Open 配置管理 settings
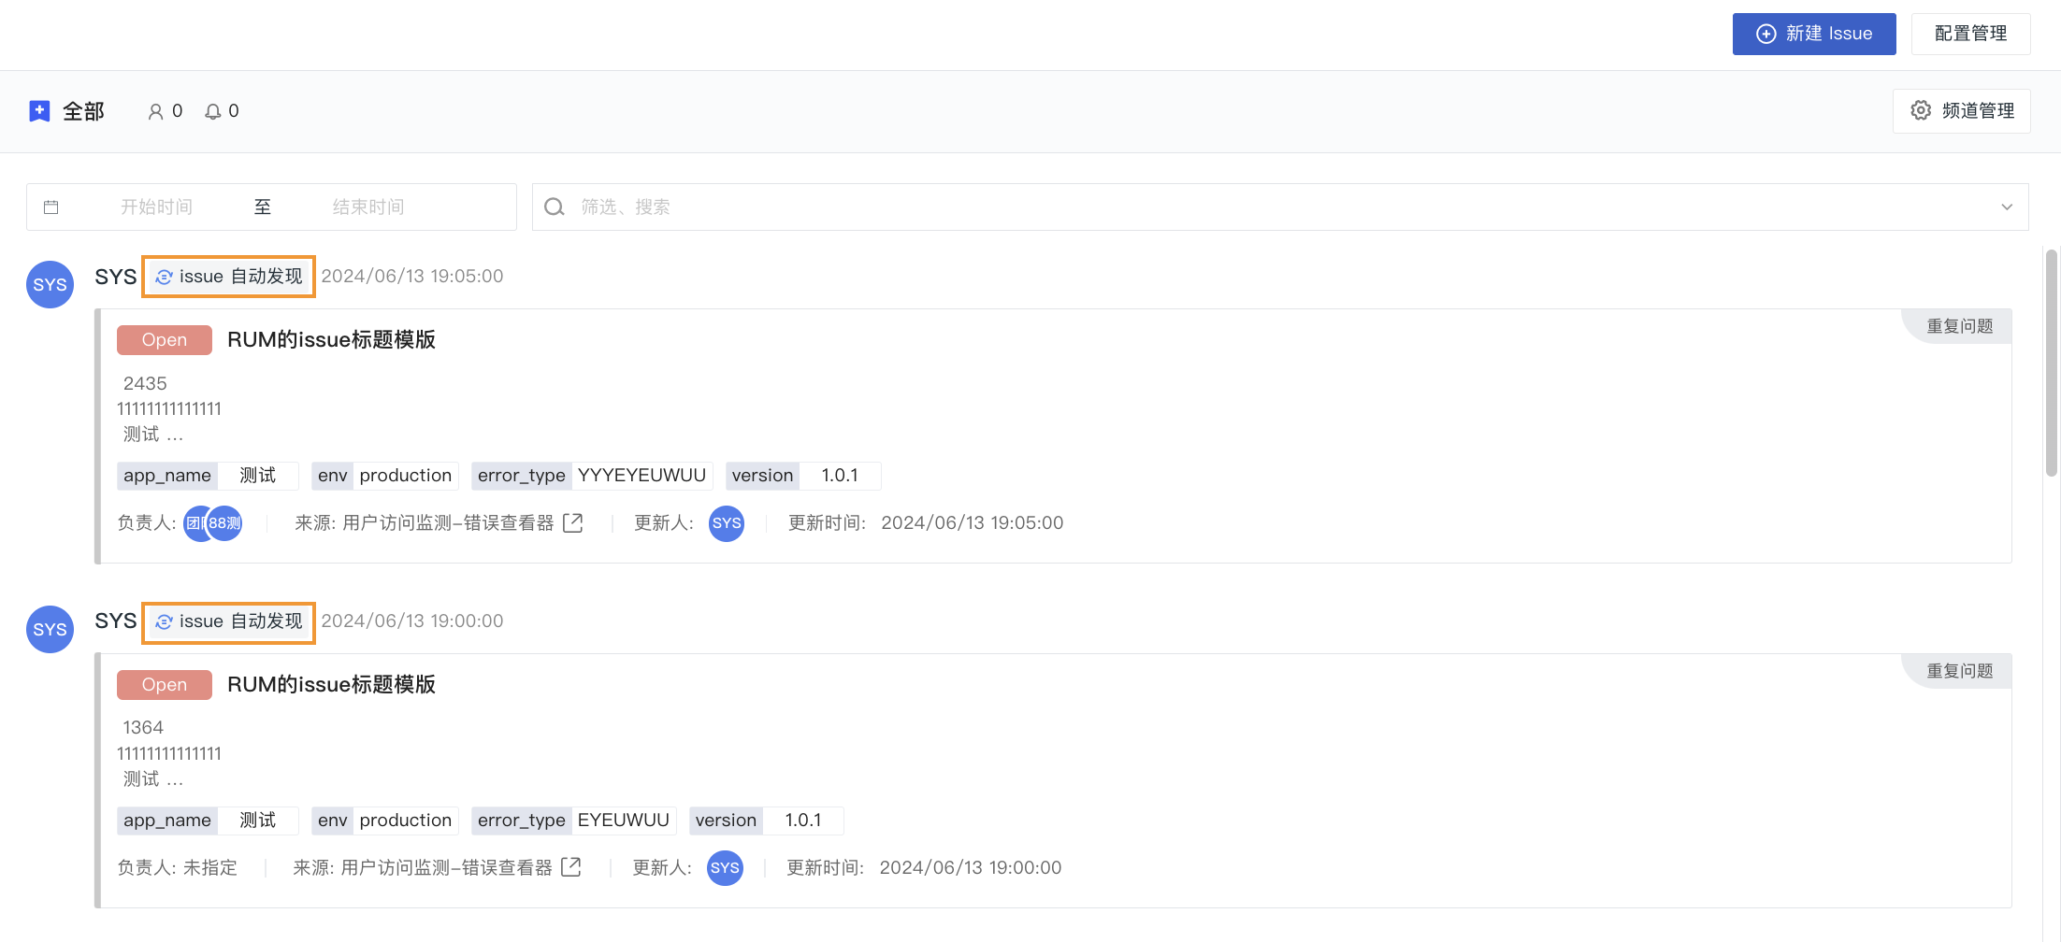Screen dimensions: 2061x942 pyautogui.click(x=1969, y=34)
